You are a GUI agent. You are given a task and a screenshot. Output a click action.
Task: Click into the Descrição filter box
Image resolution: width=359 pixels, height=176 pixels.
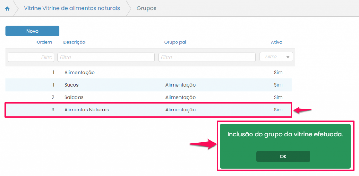pos(106,57)
